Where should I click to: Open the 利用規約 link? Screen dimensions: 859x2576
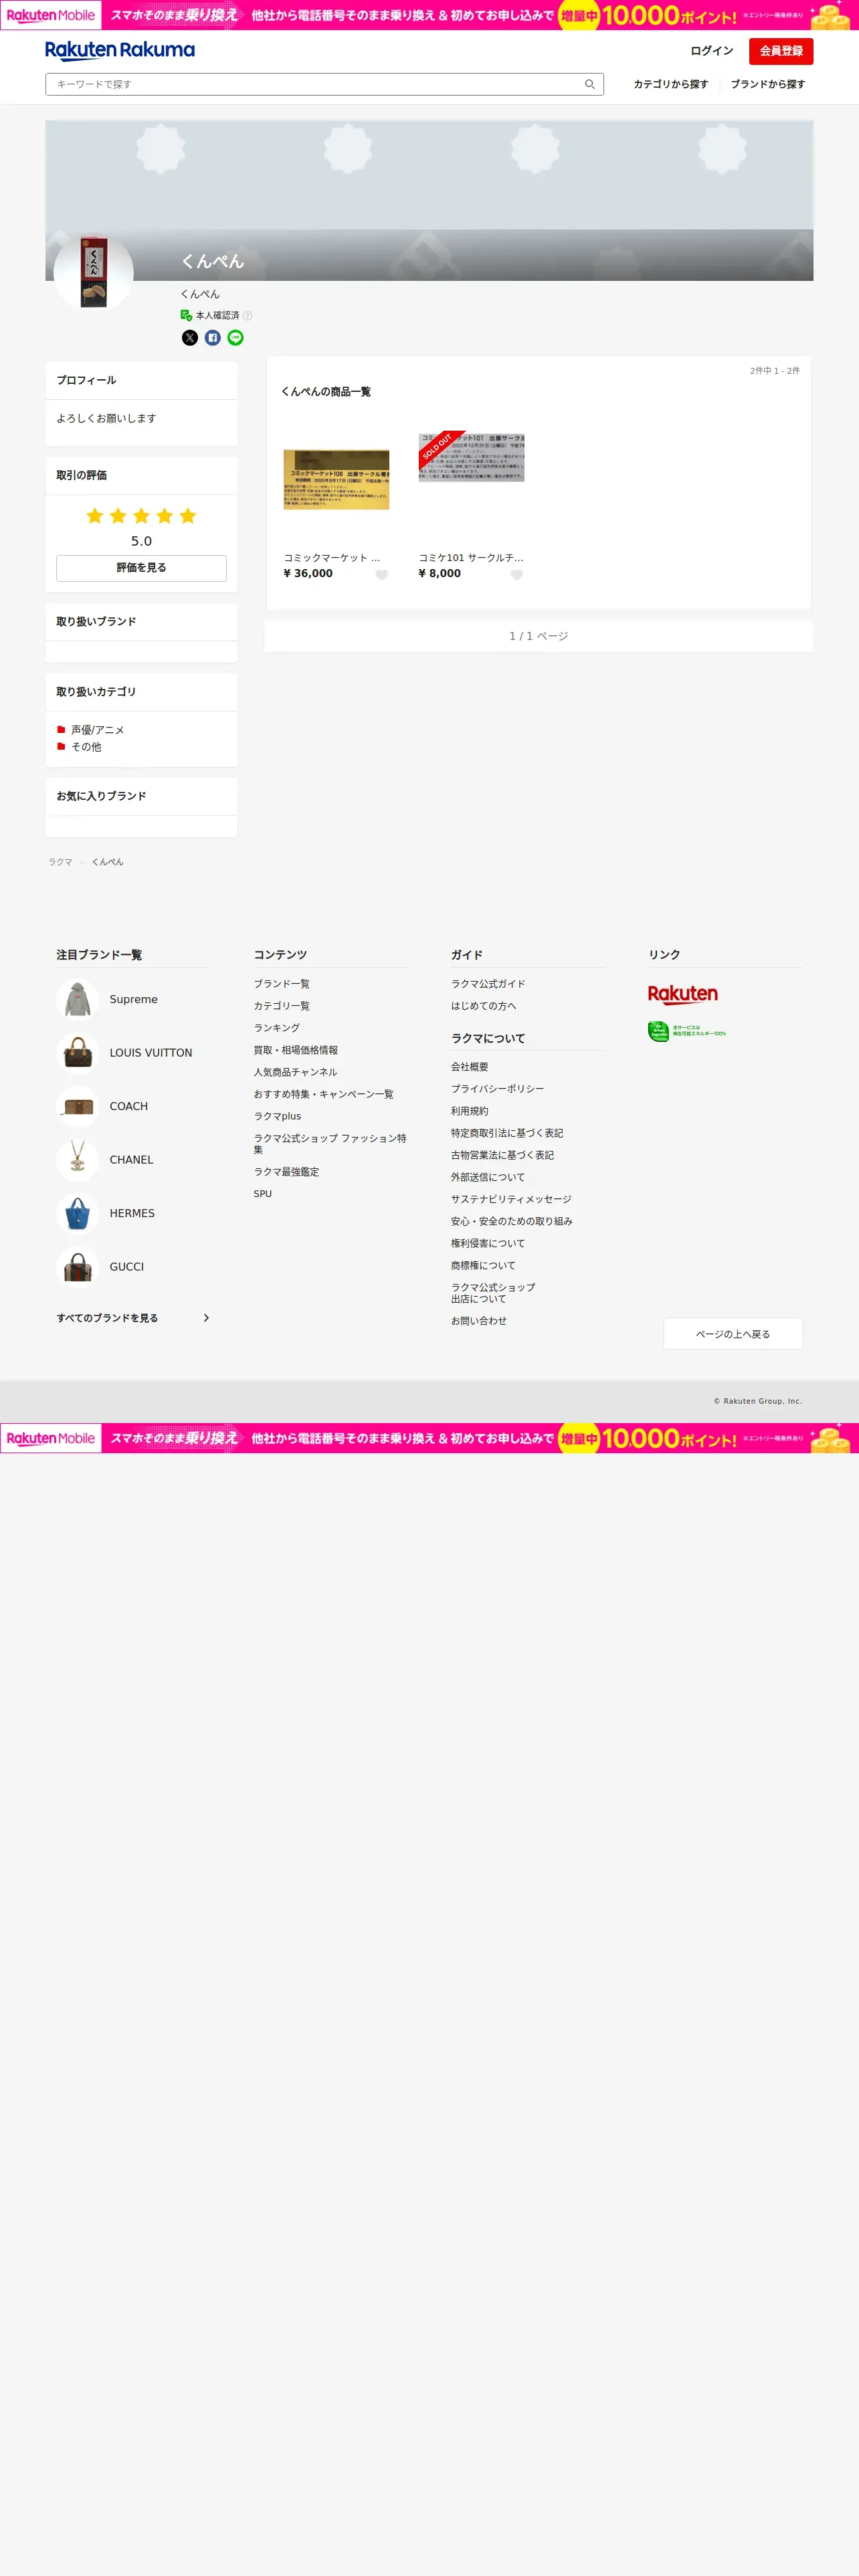470,1111
